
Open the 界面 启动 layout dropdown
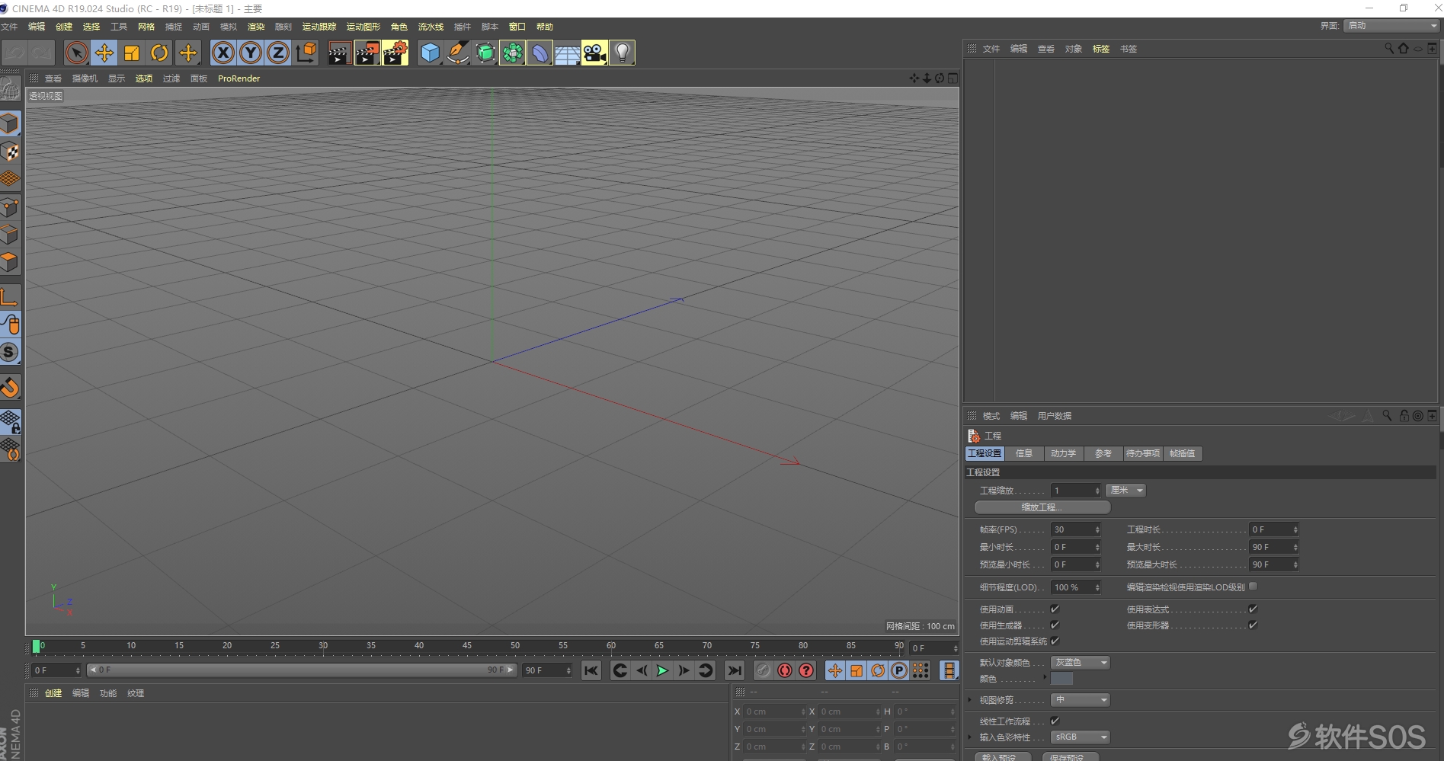point(1391,26)
